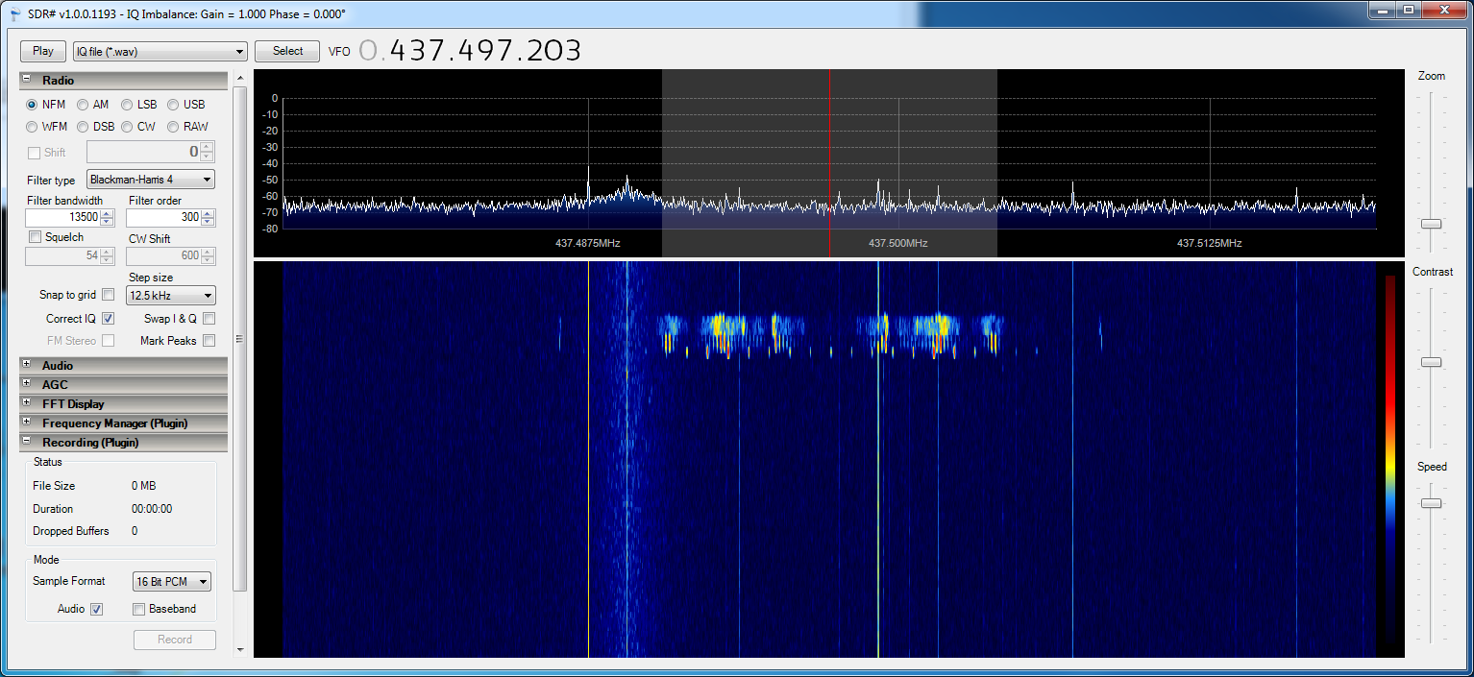The image size is (1474, 677).
Task: Click the Contrast slider handle
Action: coord(1431,362)
